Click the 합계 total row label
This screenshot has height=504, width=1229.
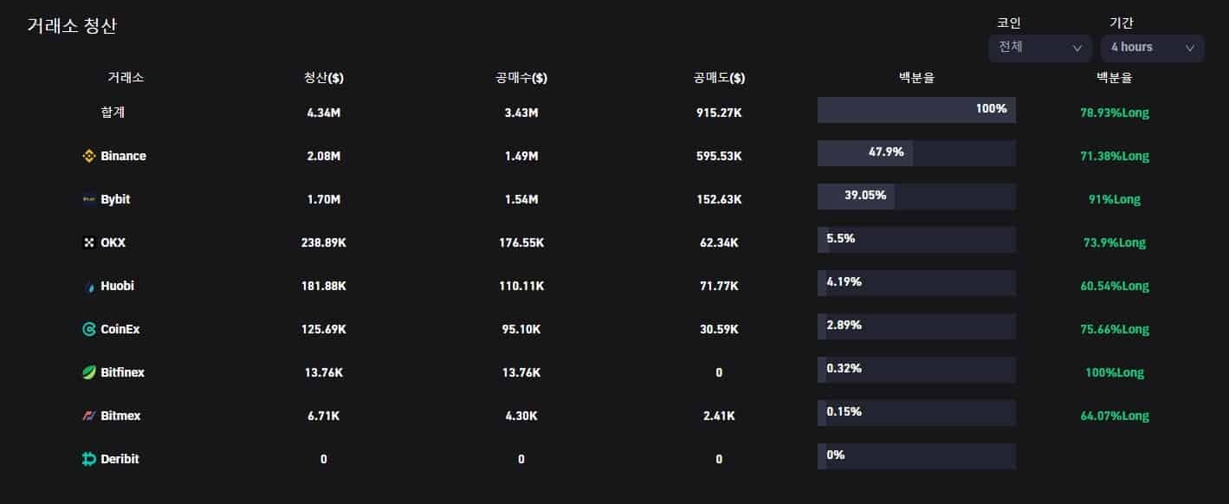[113, 112]
